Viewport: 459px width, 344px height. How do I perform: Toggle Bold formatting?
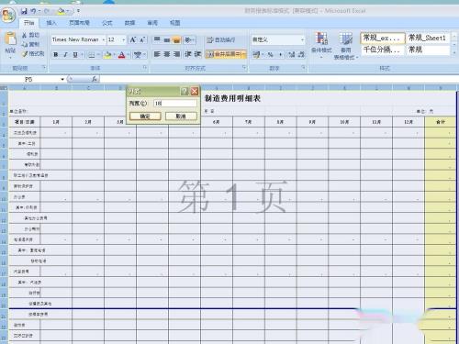[x=56, y=55]
